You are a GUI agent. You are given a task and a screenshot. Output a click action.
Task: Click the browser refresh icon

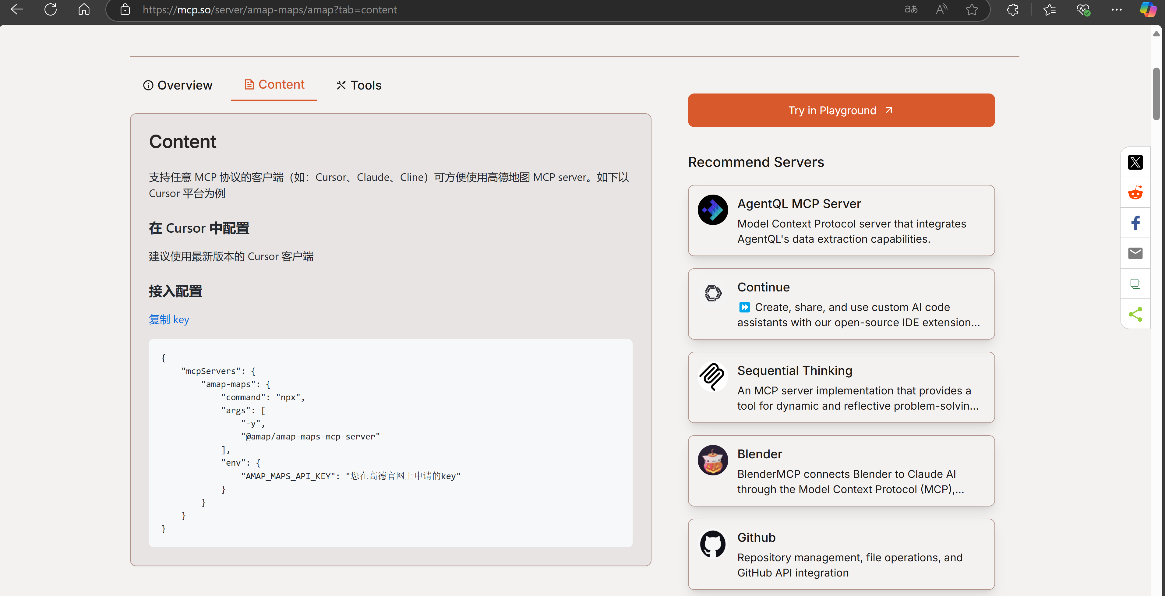[x=51, y=9]
